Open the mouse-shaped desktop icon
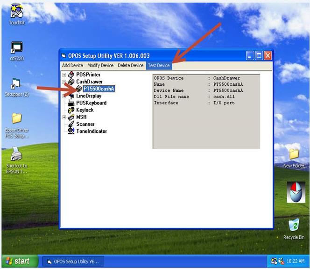Screen dimensions: 310x269 (x=296, y=192)
